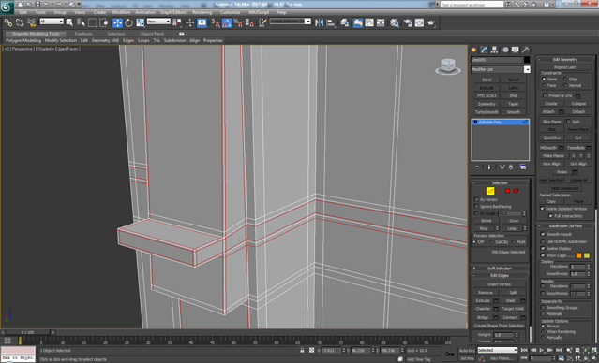Open the Hierarchy command panel tab
This screenshot has height=363, width=599.
(x=495, y=50)
